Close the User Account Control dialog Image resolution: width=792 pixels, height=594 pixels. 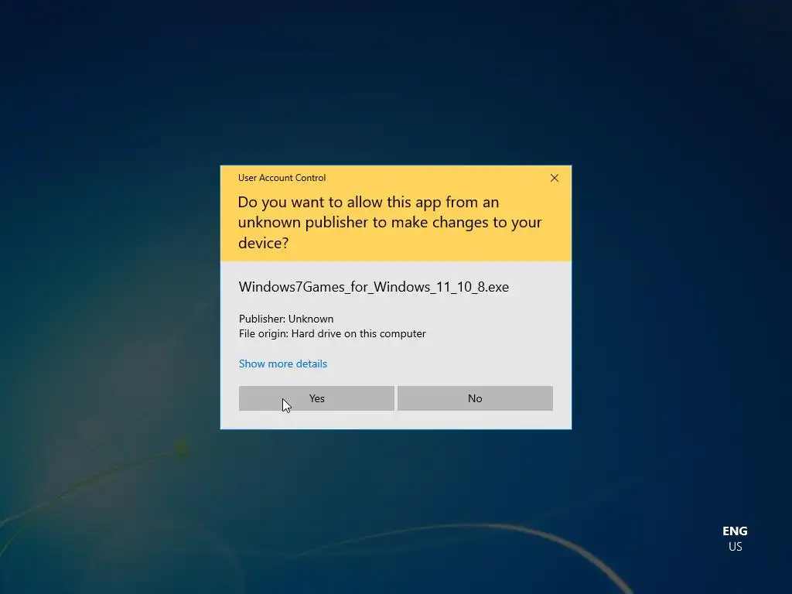pyautogui.click(x=554, y=178)
